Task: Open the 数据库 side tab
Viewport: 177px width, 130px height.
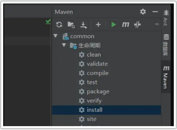Action: tap(166, 45)
